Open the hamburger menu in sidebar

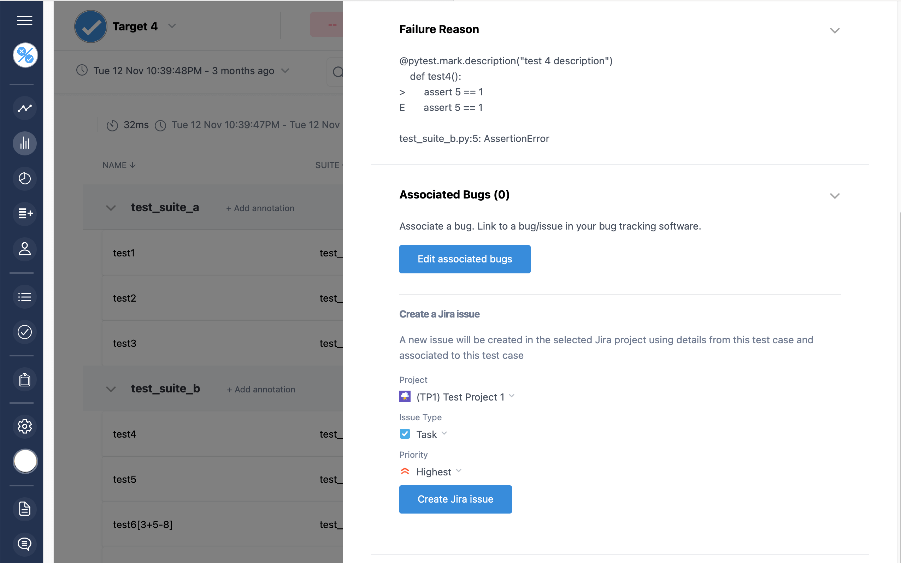(x=25, y=20)
